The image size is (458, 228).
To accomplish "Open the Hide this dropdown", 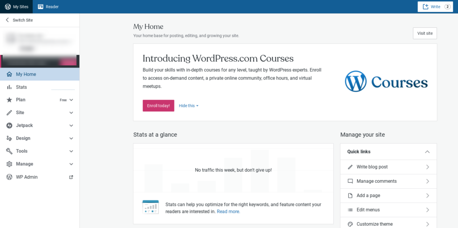I will (189, 106).
